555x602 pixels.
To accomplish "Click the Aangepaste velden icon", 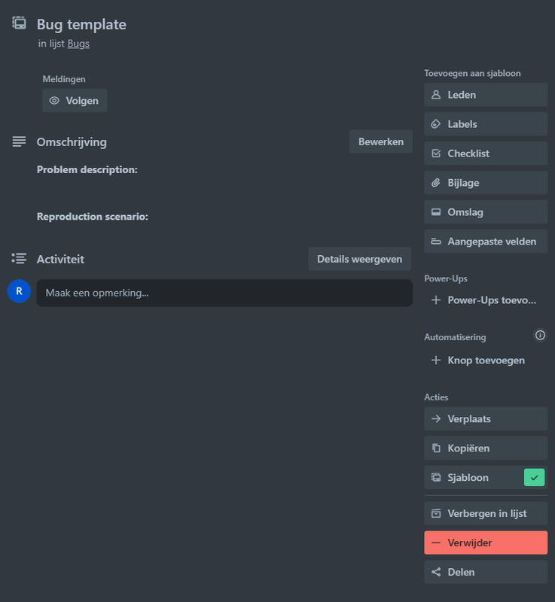I will 436,242.
